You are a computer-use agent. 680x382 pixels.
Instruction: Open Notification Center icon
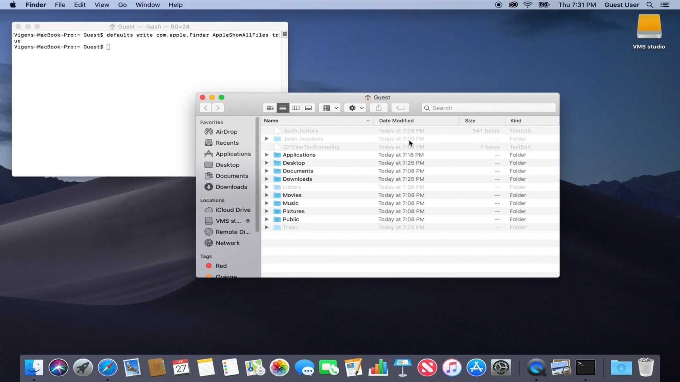(665, 5)
